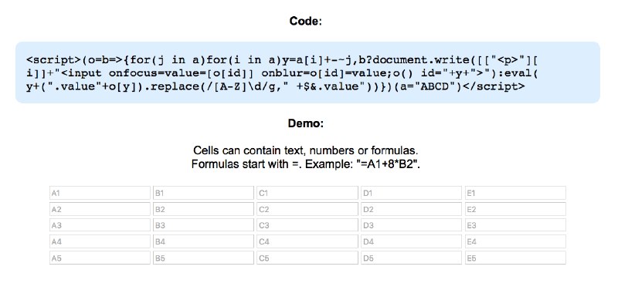The height and width of the screenshot is (290, 618).
Task: Select cell A4 in the spreadsheet
Action: pos(100,241)
